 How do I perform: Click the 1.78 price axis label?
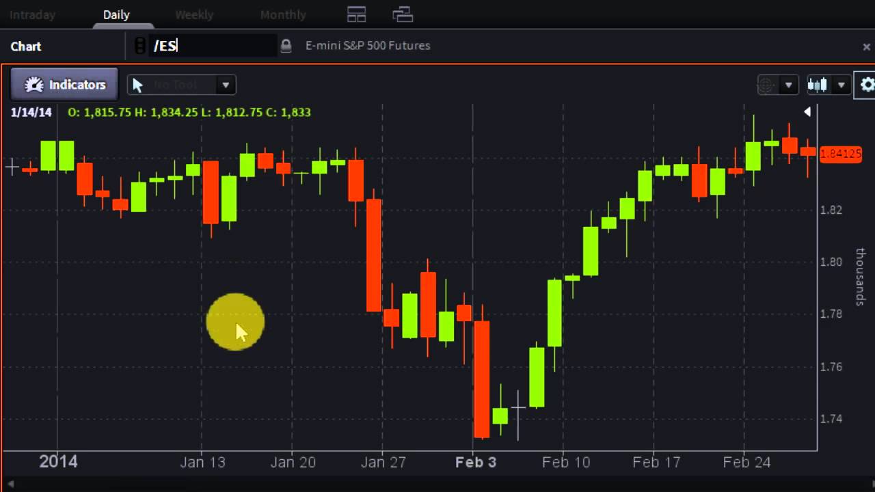click(x=831, y=314)
